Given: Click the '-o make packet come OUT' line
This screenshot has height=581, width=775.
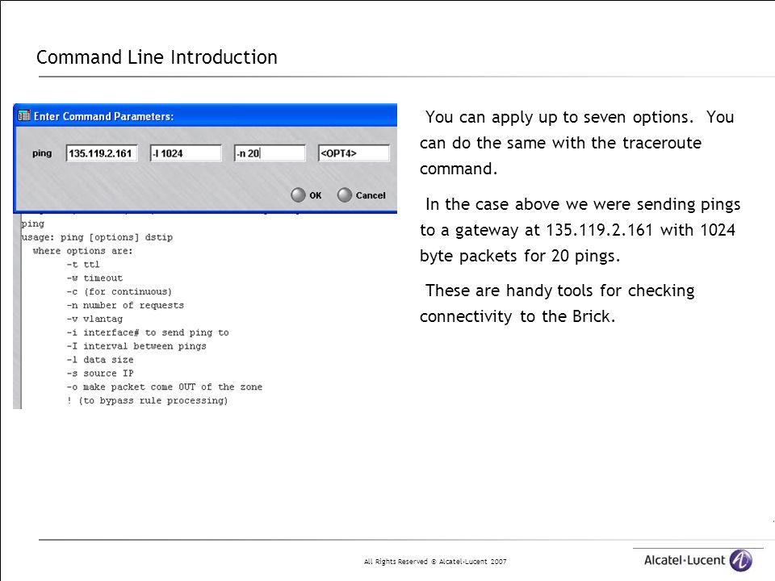Looking at the screenshot, I should coord(165,387).
